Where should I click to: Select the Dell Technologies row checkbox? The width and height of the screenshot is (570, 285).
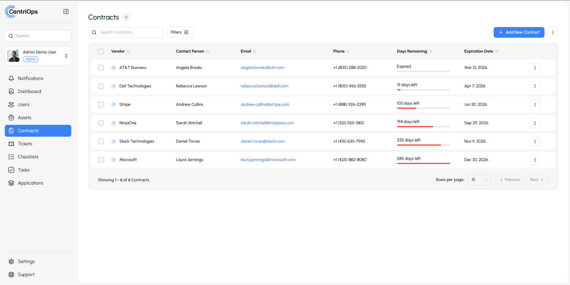tap(101, 86)
